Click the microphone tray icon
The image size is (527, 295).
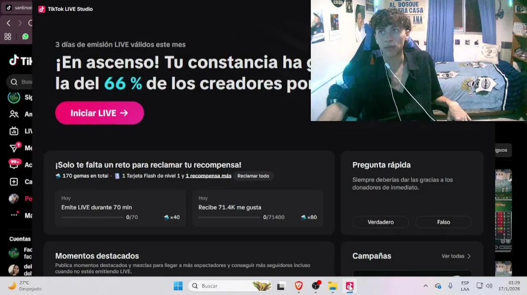point(450,286)
